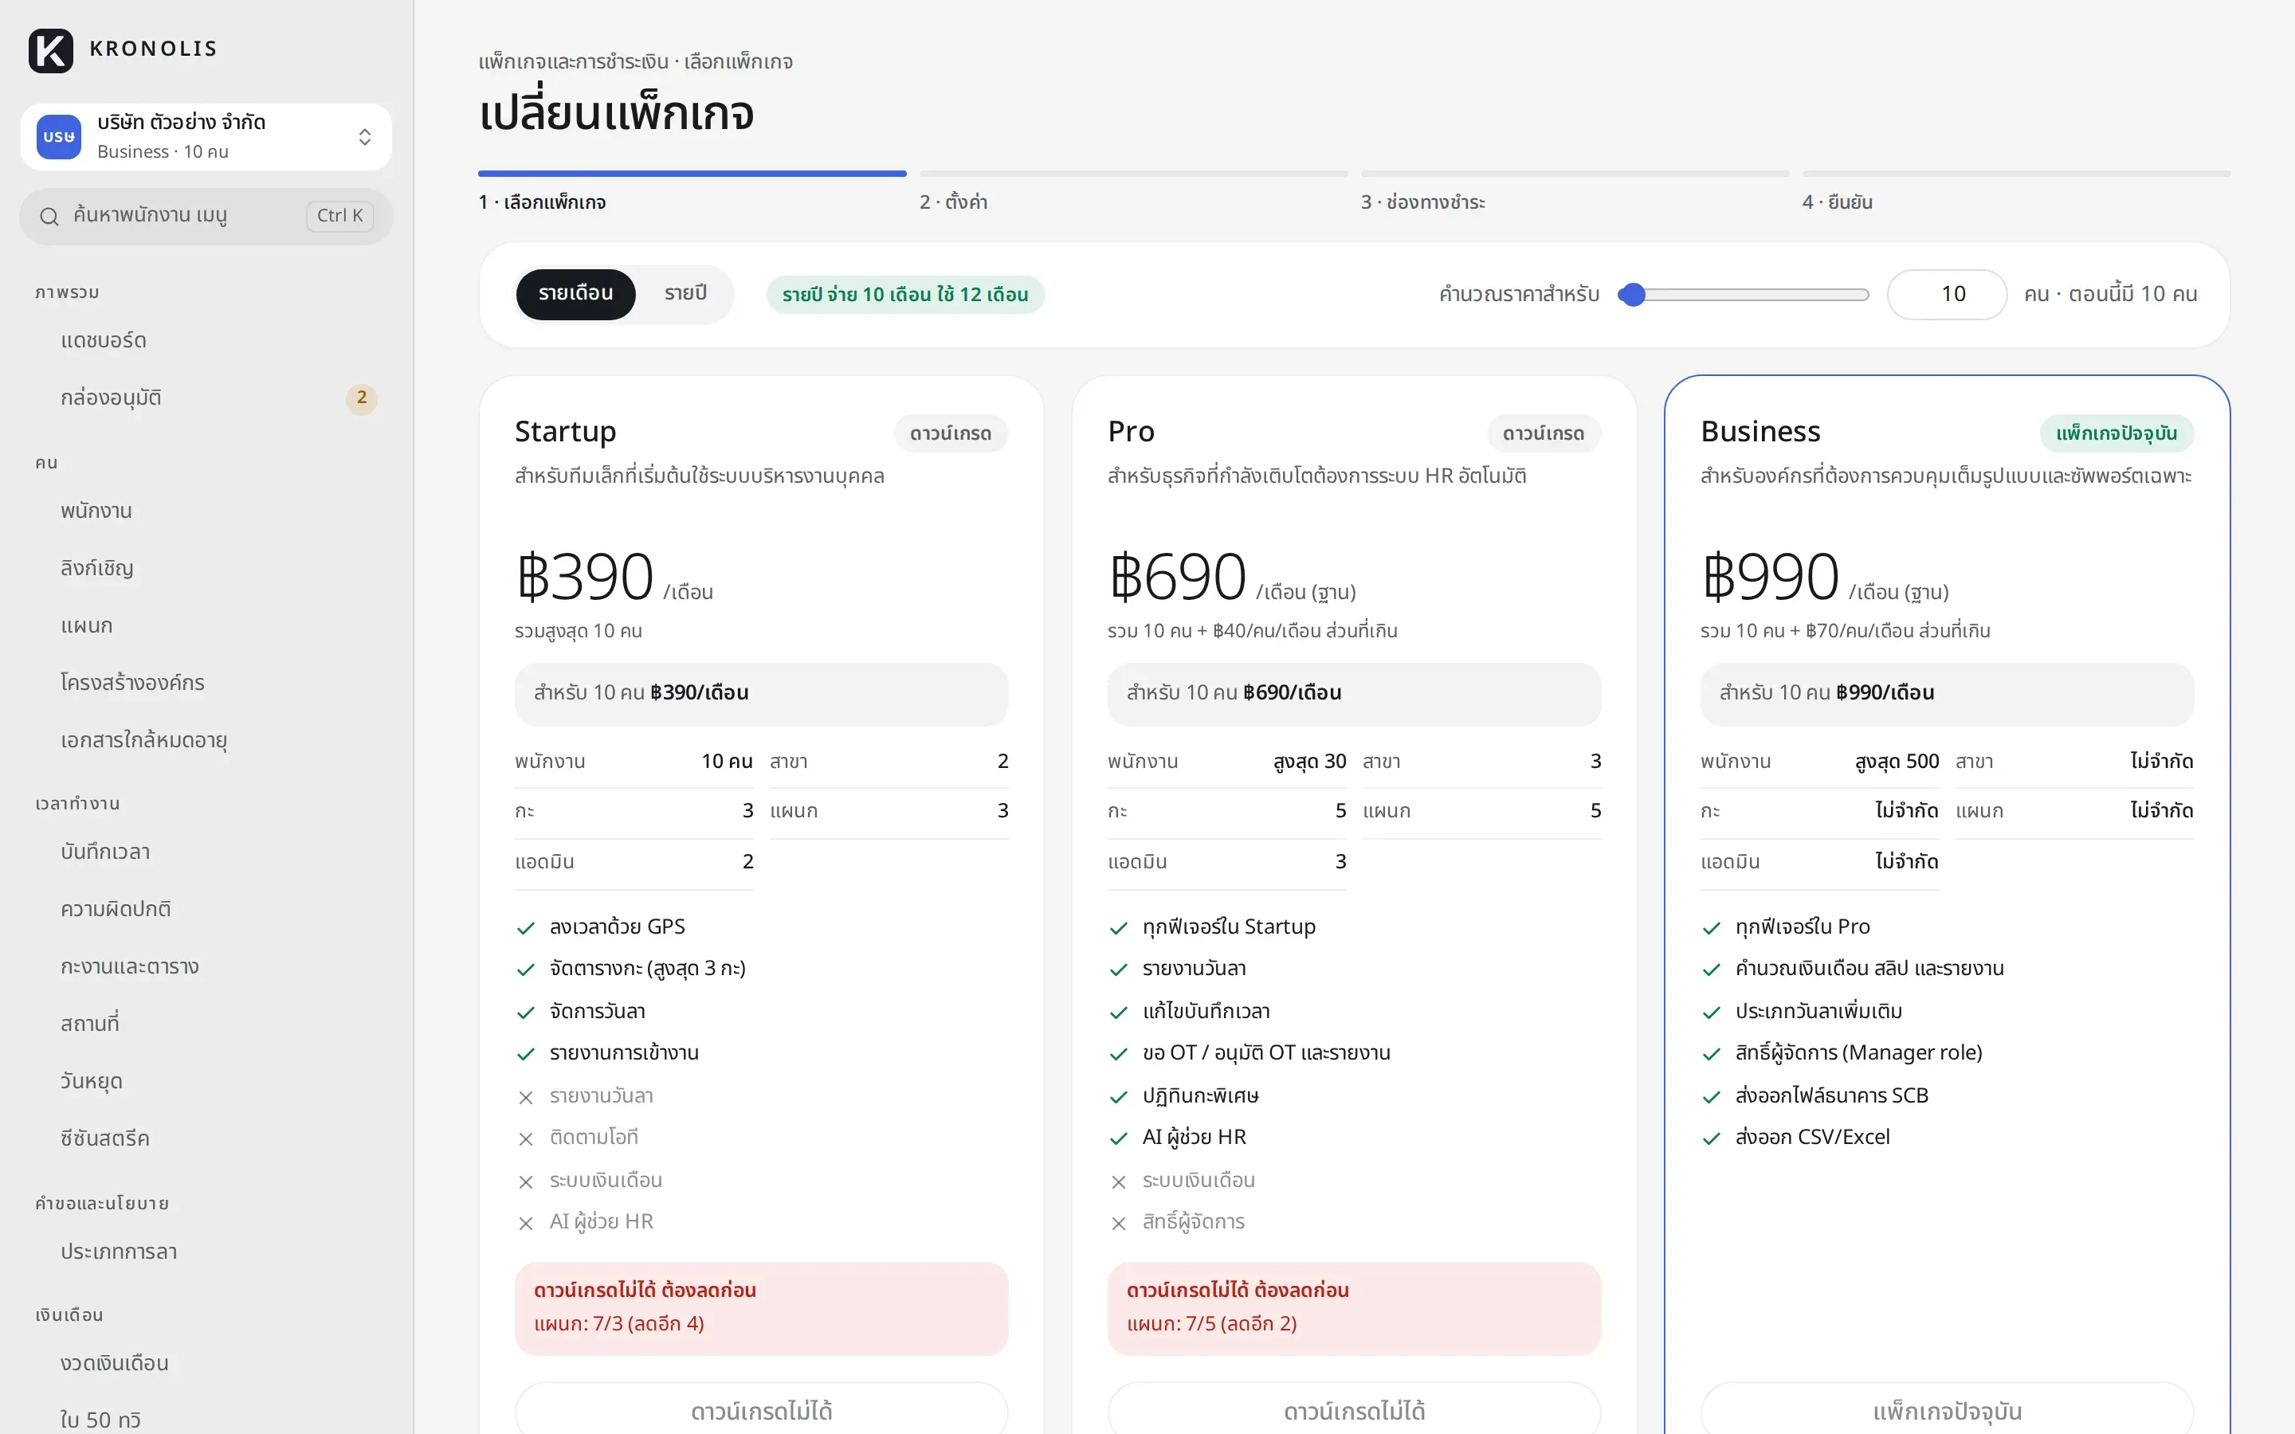This screenshot has height=1434, width=2295.
Task: Click the headcount price slider handle
Action: pos(1632,295)
